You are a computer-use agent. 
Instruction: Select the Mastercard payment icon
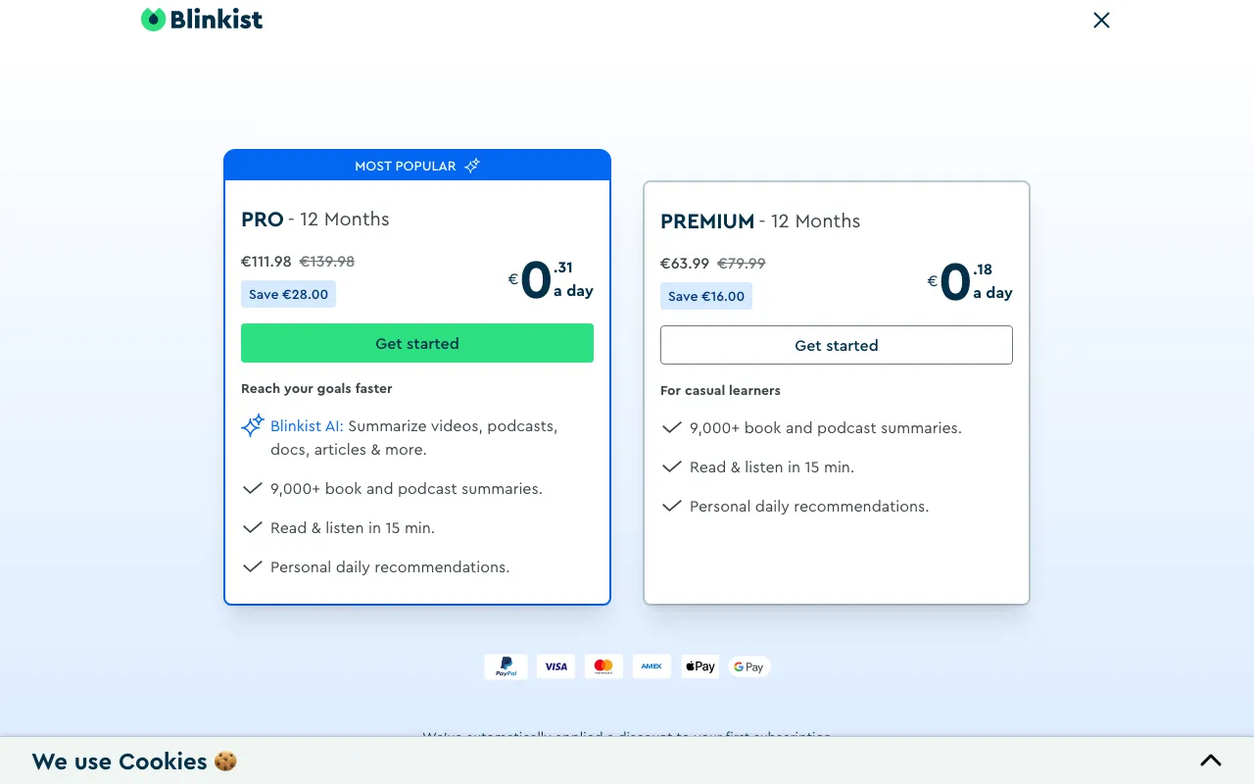pos(603,666)
